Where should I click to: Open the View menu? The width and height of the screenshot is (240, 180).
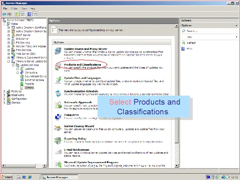(x=24, y=8)
